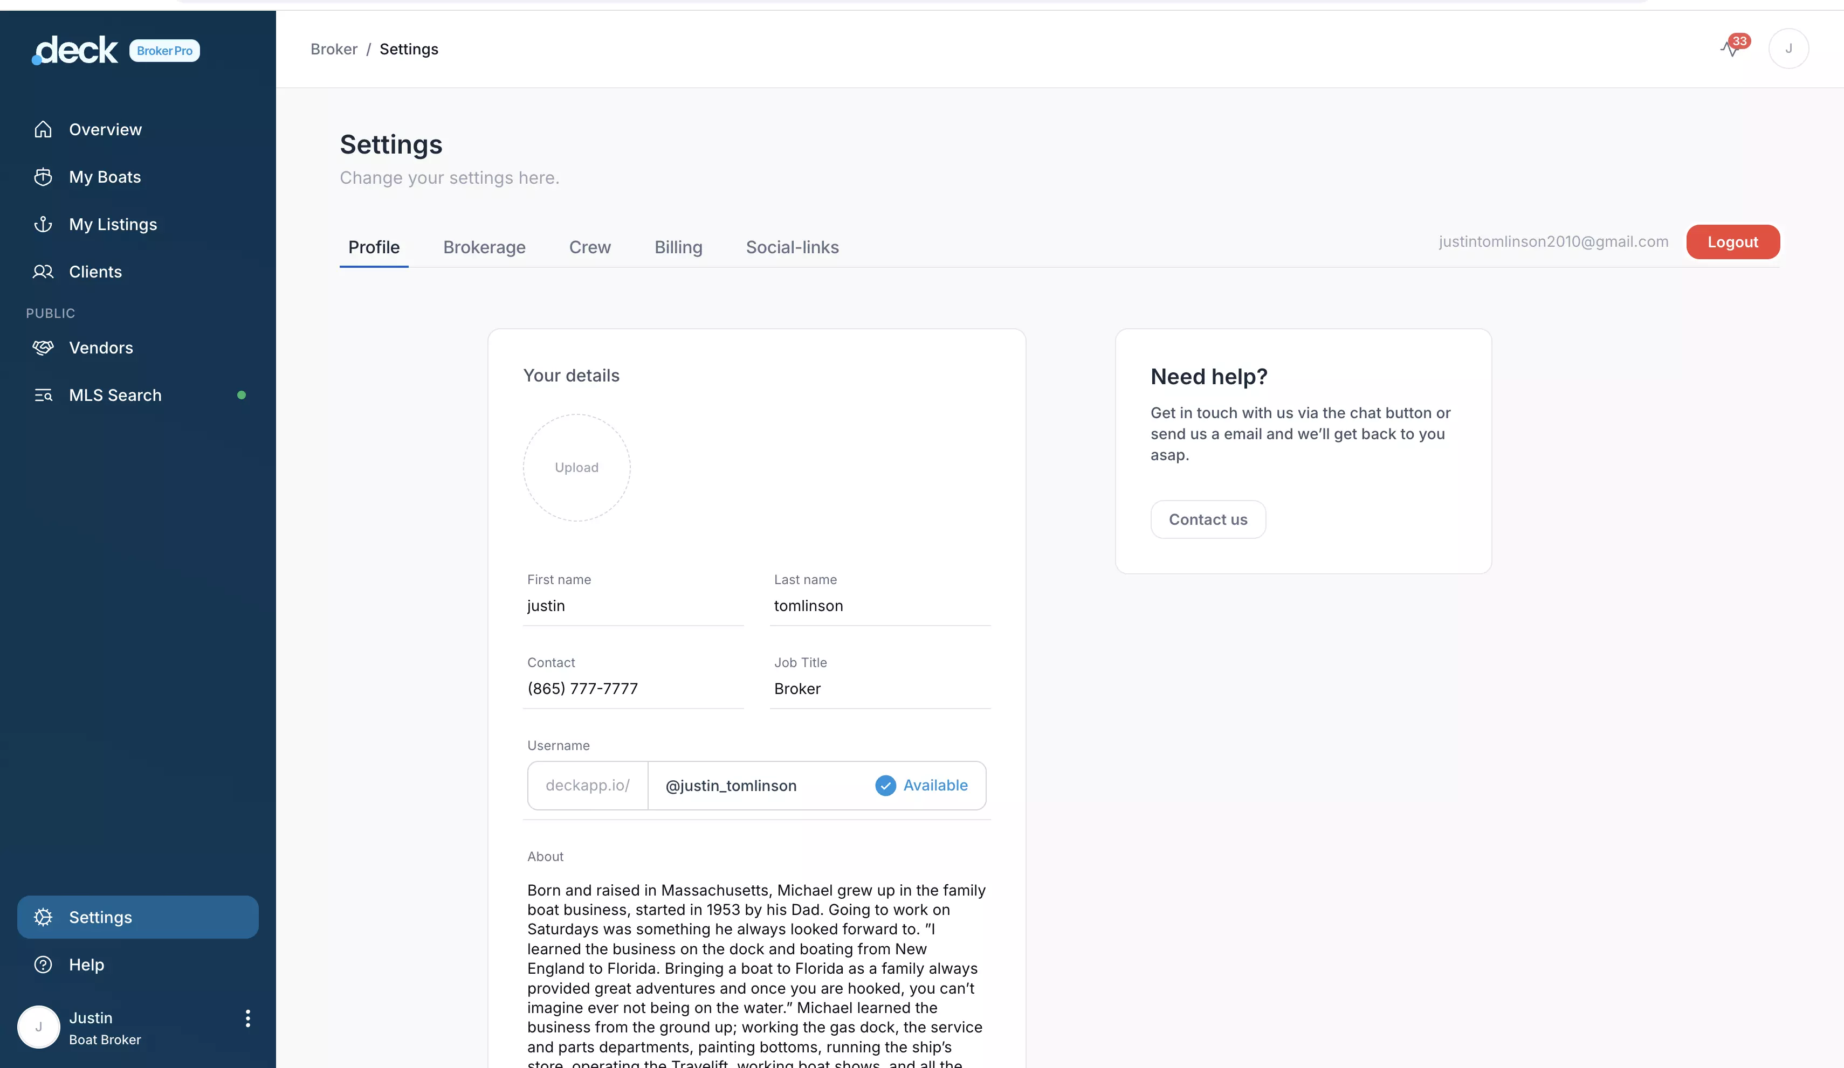
Task: Click the Broker breadcrumb link
Action: pyautogui.click(x=334, y=49)
